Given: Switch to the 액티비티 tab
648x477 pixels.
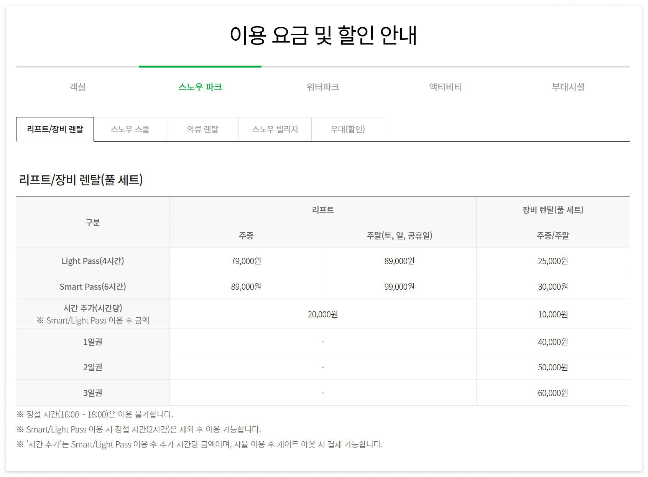Looking at the screenshot, I should [446, 87].
